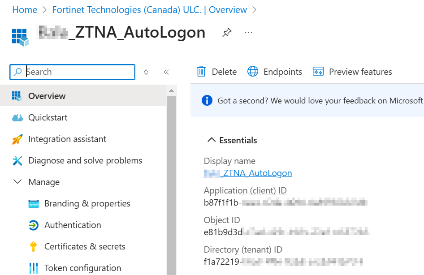Viewport: 424px width, 275px height.
Task: Click the refresh icon beside the search box
Action: [146, 72]
